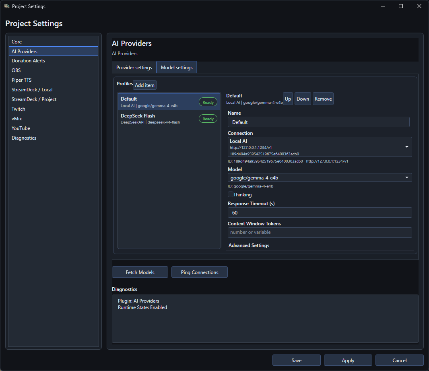Click the Ready badge on Default profile

208,102
